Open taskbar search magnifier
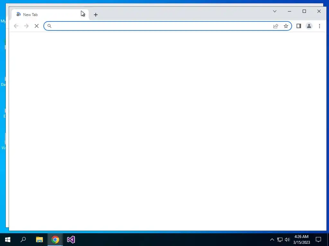The width and height of the screenshot is (329, 246). [23, 240]
